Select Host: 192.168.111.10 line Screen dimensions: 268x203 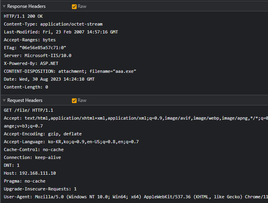(x=30, y=173)
